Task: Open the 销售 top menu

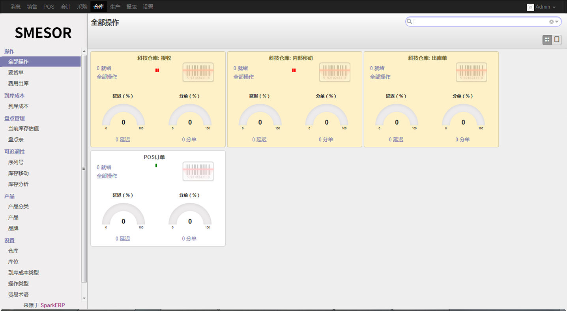Action: click(x=32, y=7)
